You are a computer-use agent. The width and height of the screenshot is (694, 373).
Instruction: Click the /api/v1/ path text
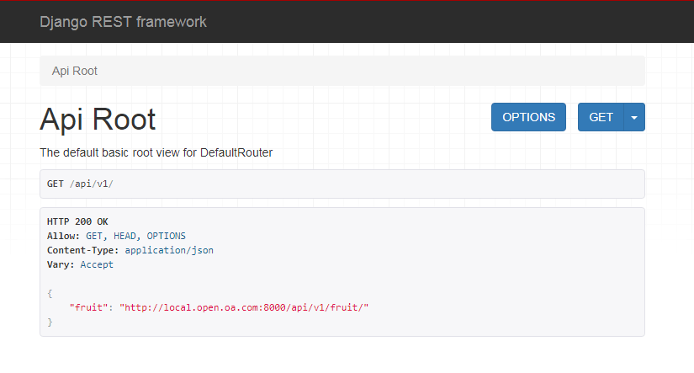coord(92,184)
